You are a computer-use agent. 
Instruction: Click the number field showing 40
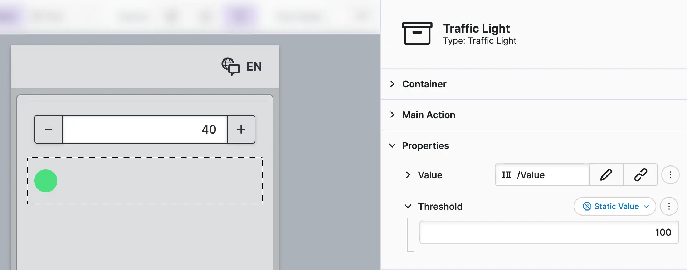(x=145, y=129)
